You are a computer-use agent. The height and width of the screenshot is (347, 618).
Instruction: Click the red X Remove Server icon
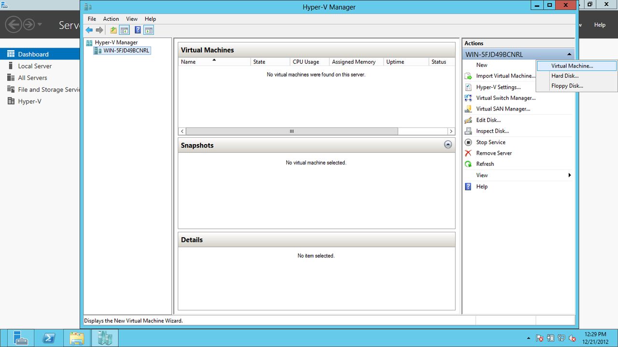click(x=468, y=153)
